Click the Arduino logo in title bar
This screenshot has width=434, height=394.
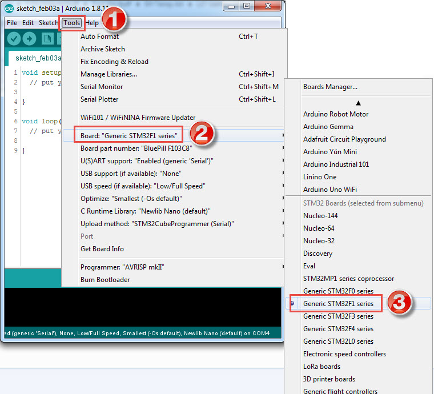point(9,9)
